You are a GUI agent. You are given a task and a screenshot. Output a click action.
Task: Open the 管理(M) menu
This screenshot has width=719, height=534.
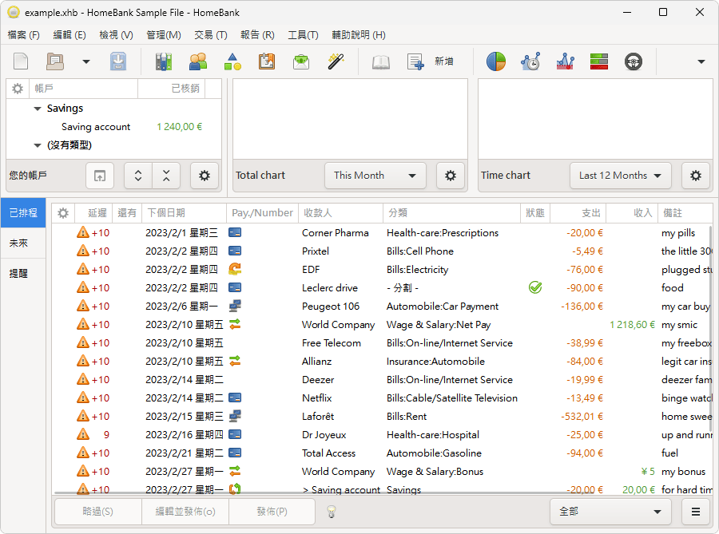(x=163, y=35)
